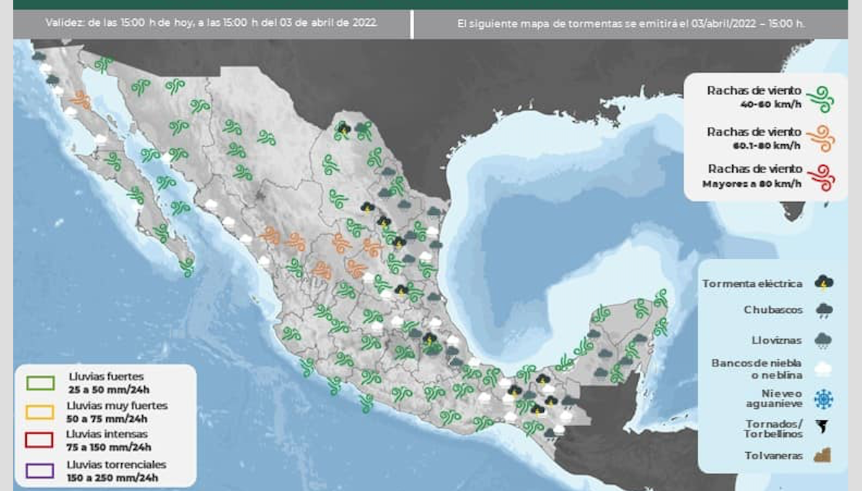This screenshot has height=491, width=862.
Task: Click the 'El siguiente mapa de tormentas' notice
Action: tap(631, 23)
